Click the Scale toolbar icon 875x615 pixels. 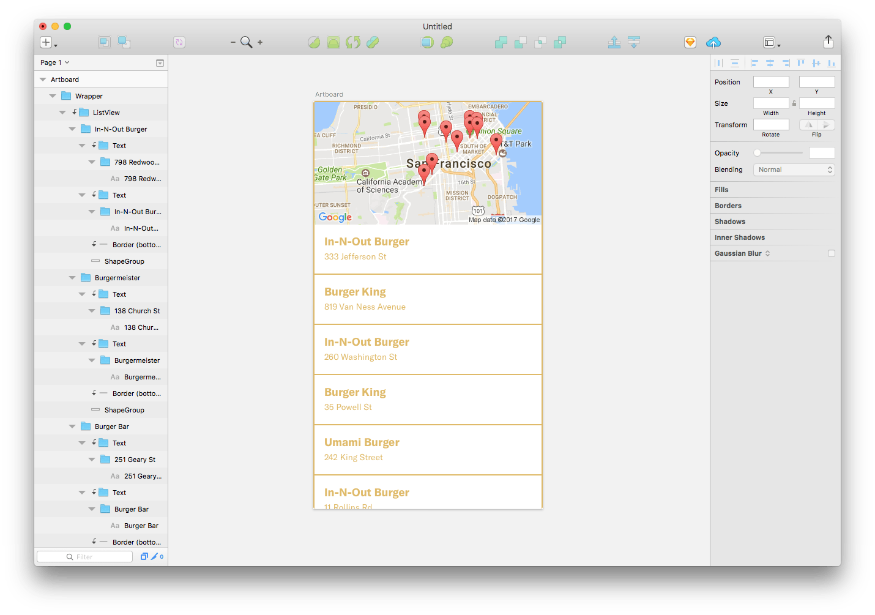pos(447,42)
